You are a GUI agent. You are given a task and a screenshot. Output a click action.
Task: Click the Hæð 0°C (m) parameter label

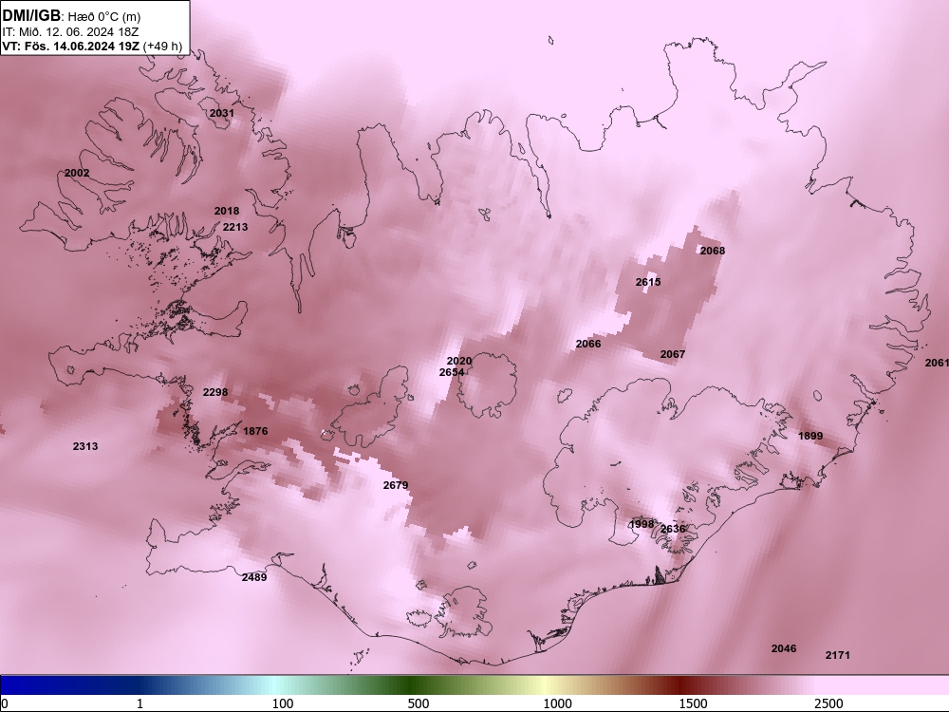[106, 17]
